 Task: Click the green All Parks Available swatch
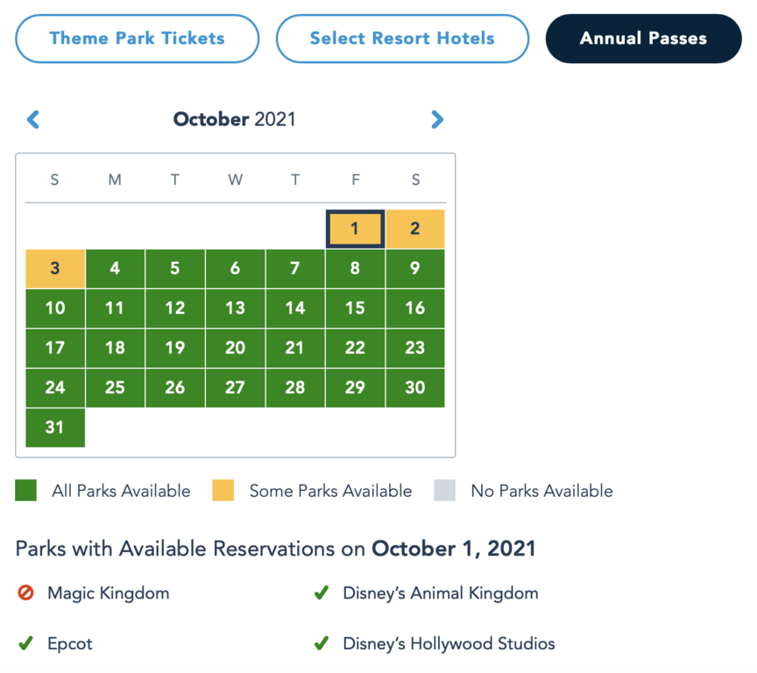26,491
